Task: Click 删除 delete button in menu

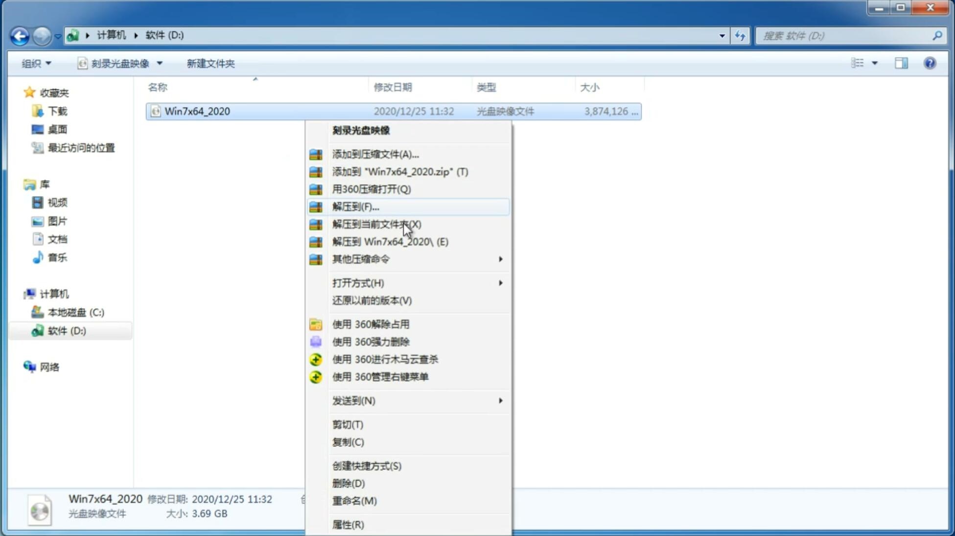Action: (349, 483)
